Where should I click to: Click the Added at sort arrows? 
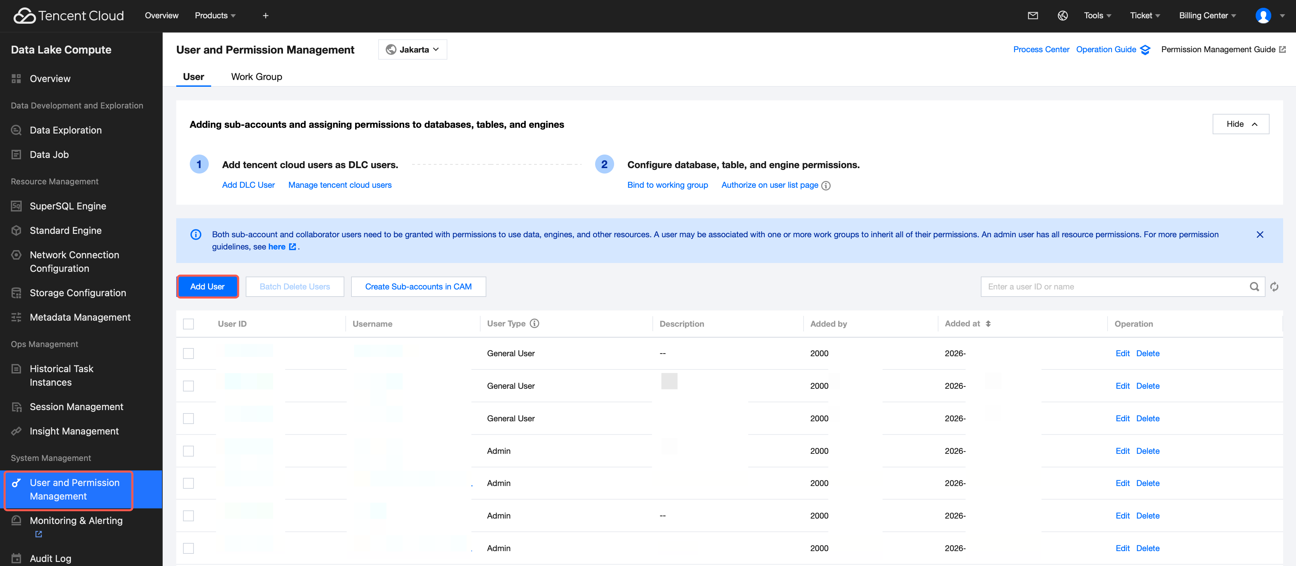tap(988, 323)
